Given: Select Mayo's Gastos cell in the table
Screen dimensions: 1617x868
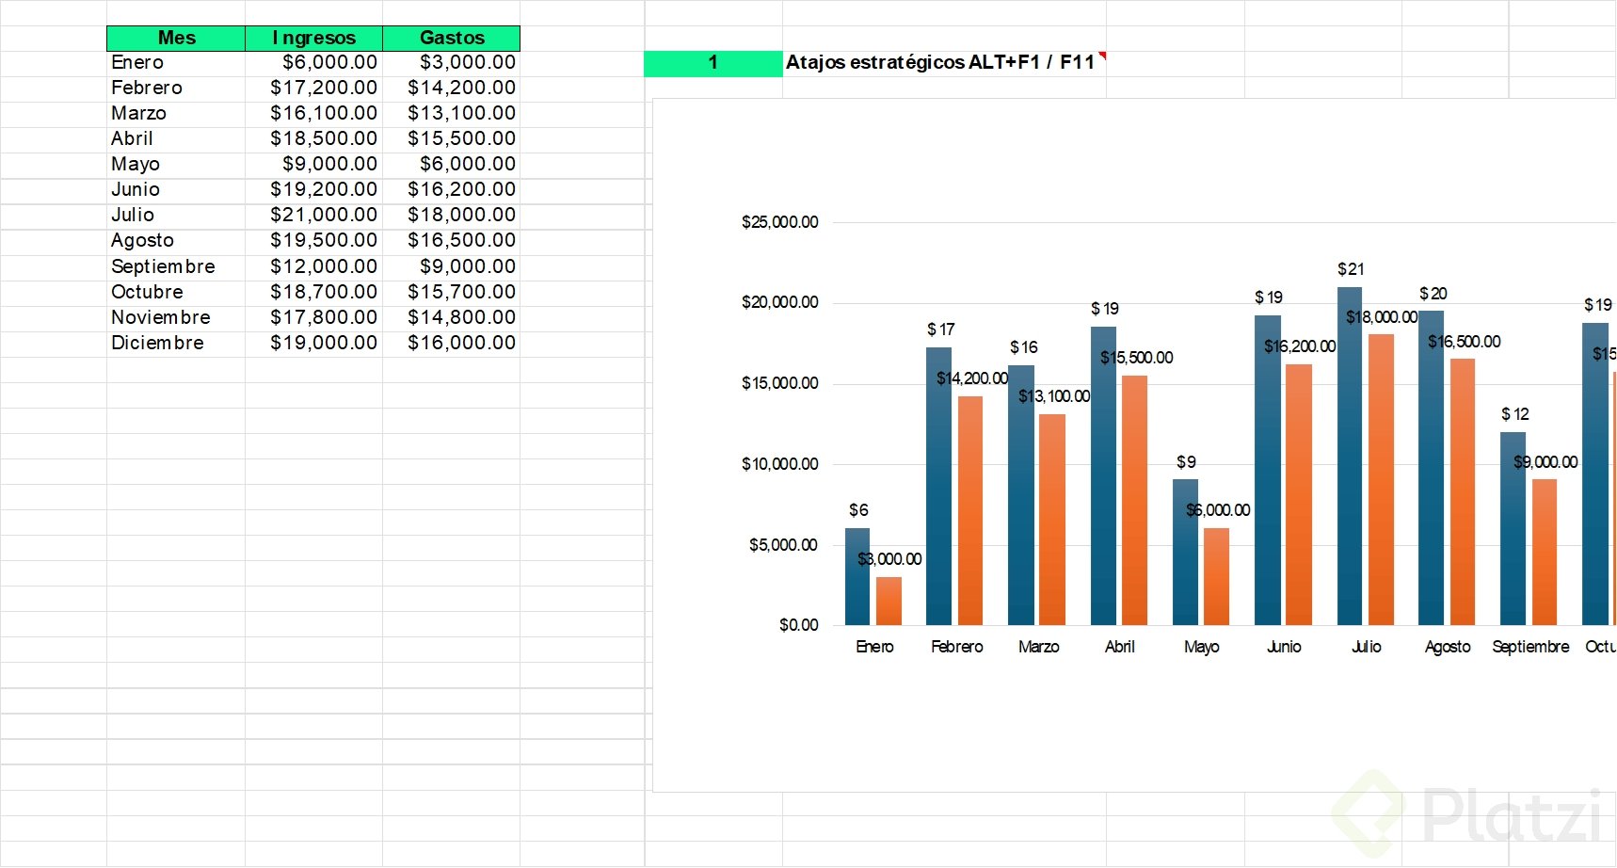Looking at the screenshot, I should click(452, 165).
